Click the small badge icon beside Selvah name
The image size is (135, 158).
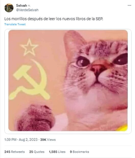[x=29, y=6]
